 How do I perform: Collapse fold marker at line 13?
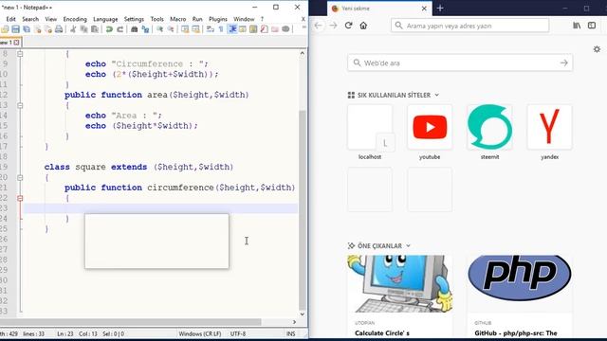[20, 105]
